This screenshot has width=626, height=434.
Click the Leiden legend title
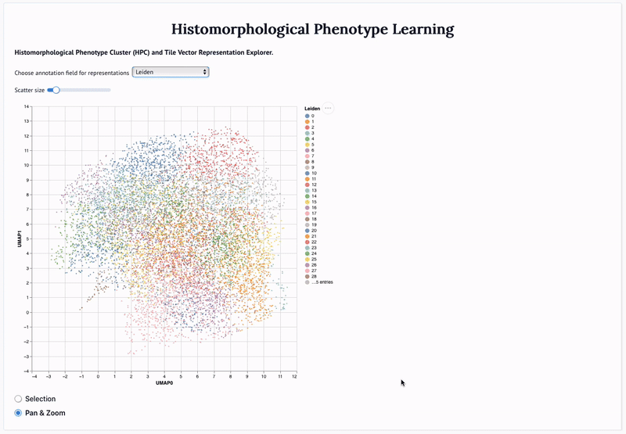pyautogui.click(x=312, y=109)
